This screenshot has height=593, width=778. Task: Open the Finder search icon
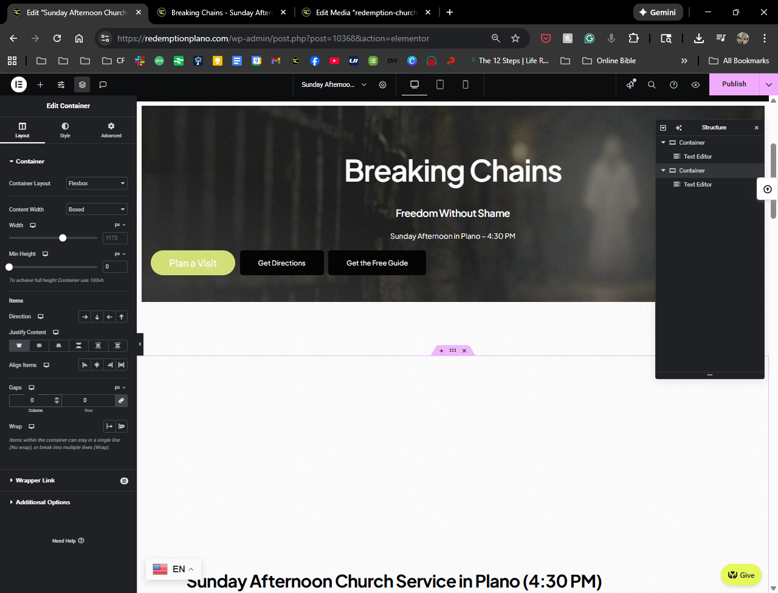652,84
